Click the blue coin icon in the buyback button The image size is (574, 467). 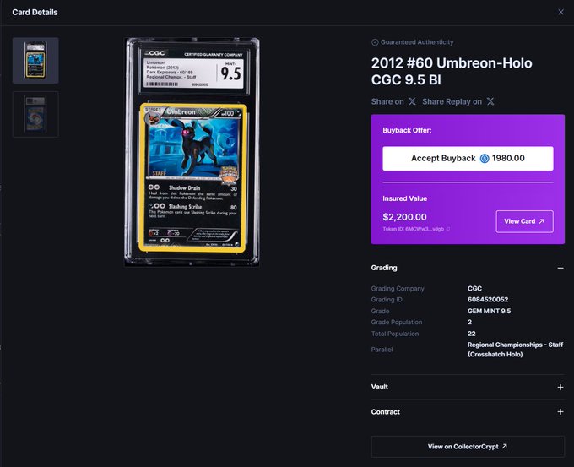coord(485,158)
